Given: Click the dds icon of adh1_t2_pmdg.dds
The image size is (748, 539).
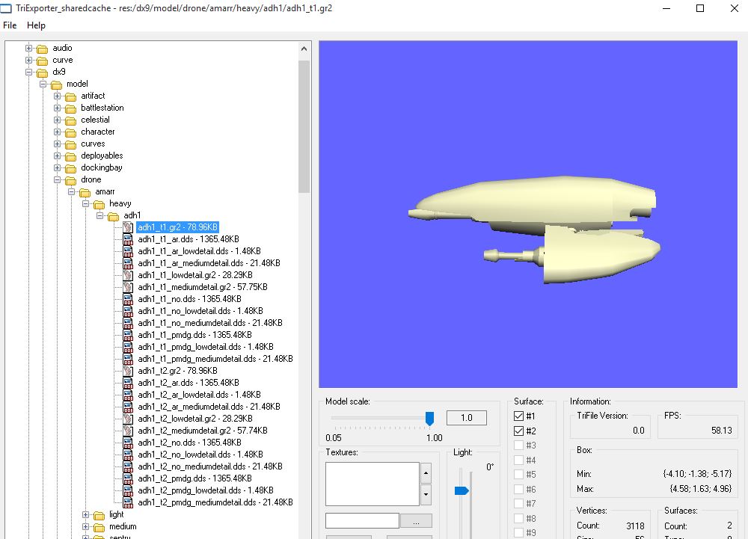Looking at the screenshot, I should (x=128, y=478).
